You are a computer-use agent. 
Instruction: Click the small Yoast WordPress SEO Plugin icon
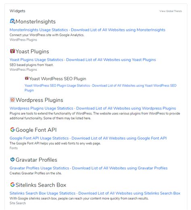pyautogui.click(x=27, y=78)
